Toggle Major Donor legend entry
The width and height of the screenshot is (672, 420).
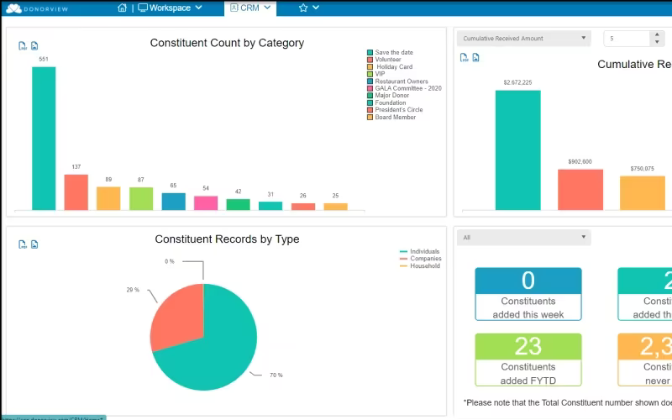pyautogui.click(x=388, y=95)
